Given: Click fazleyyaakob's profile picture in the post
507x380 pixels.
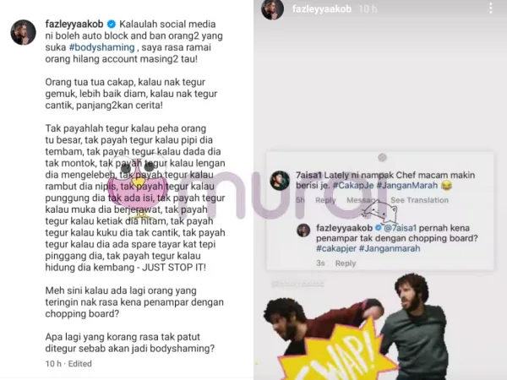Looking at the screenshot, I should (24, 32).
